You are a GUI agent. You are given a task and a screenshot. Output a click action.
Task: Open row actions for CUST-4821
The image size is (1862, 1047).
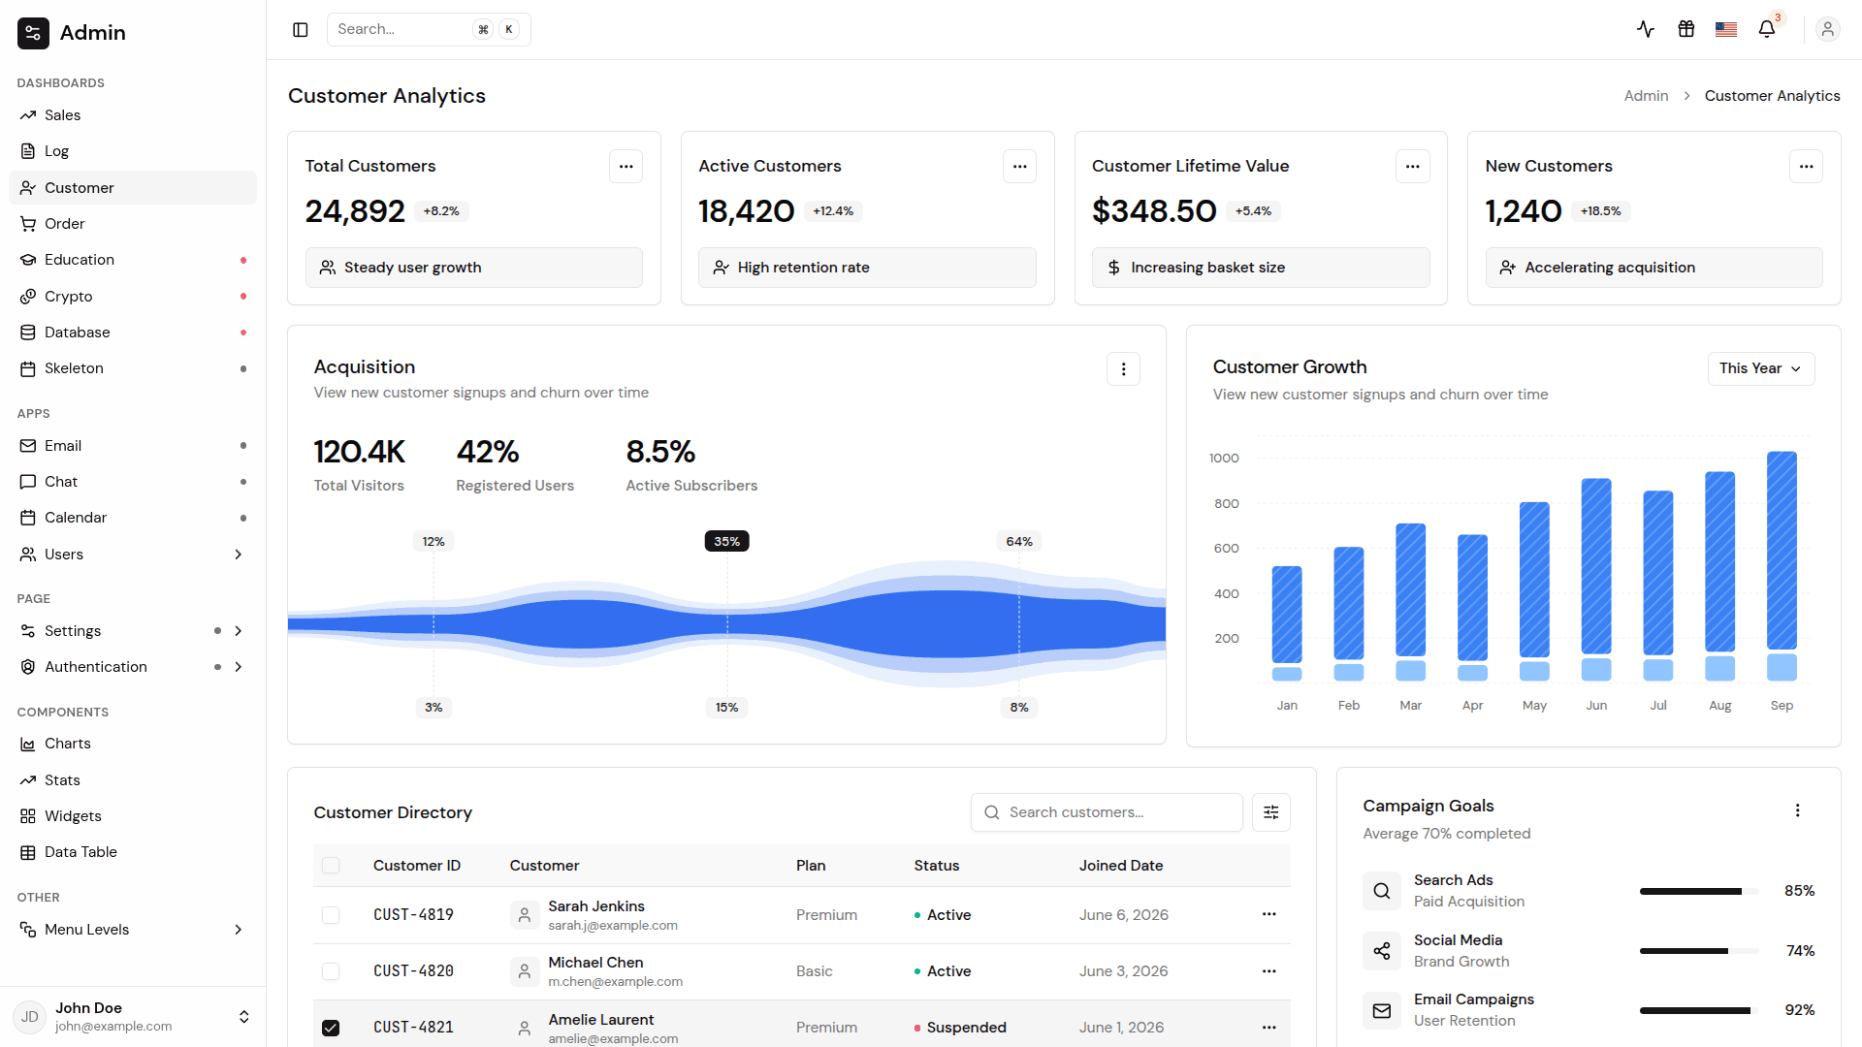pyautogui.click(x=1269, y=1028)
